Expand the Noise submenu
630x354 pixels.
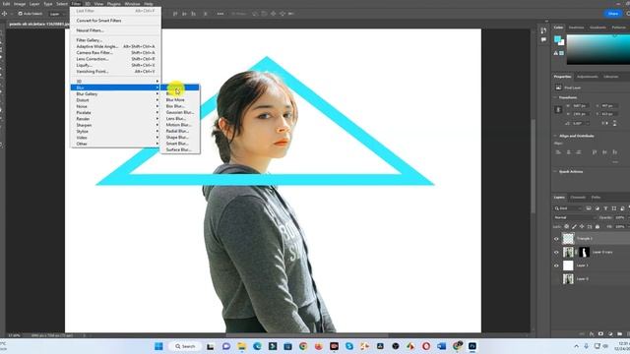[x=115, y=106]
